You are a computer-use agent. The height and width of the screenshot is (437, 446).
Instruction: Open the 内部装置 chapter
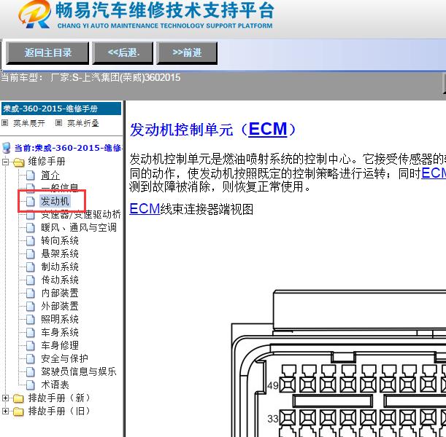point(60,293)
